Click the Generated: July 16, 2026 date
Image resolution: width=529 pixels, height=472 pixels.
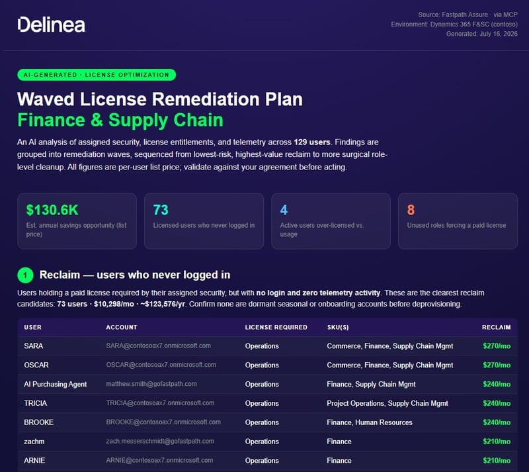point(482,34)
